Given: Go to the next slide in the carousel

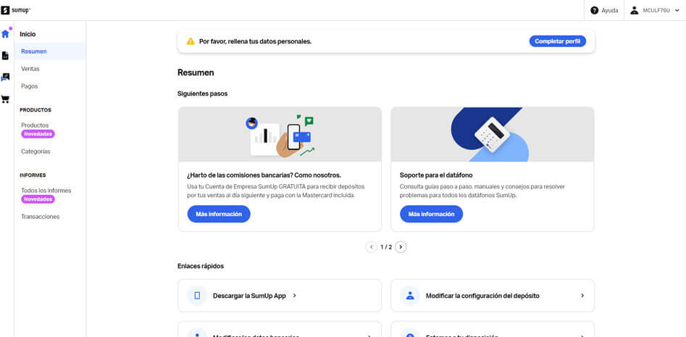Looking at the screenshot, I should pyautogui.click(x=401, y=247).
